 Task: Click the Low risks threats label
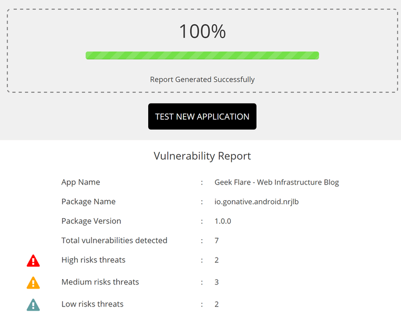point(92,304)
